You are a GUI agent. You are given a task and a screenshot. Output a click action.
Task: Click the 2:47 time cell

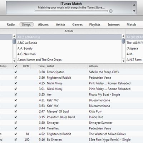(x=42, y=112)
